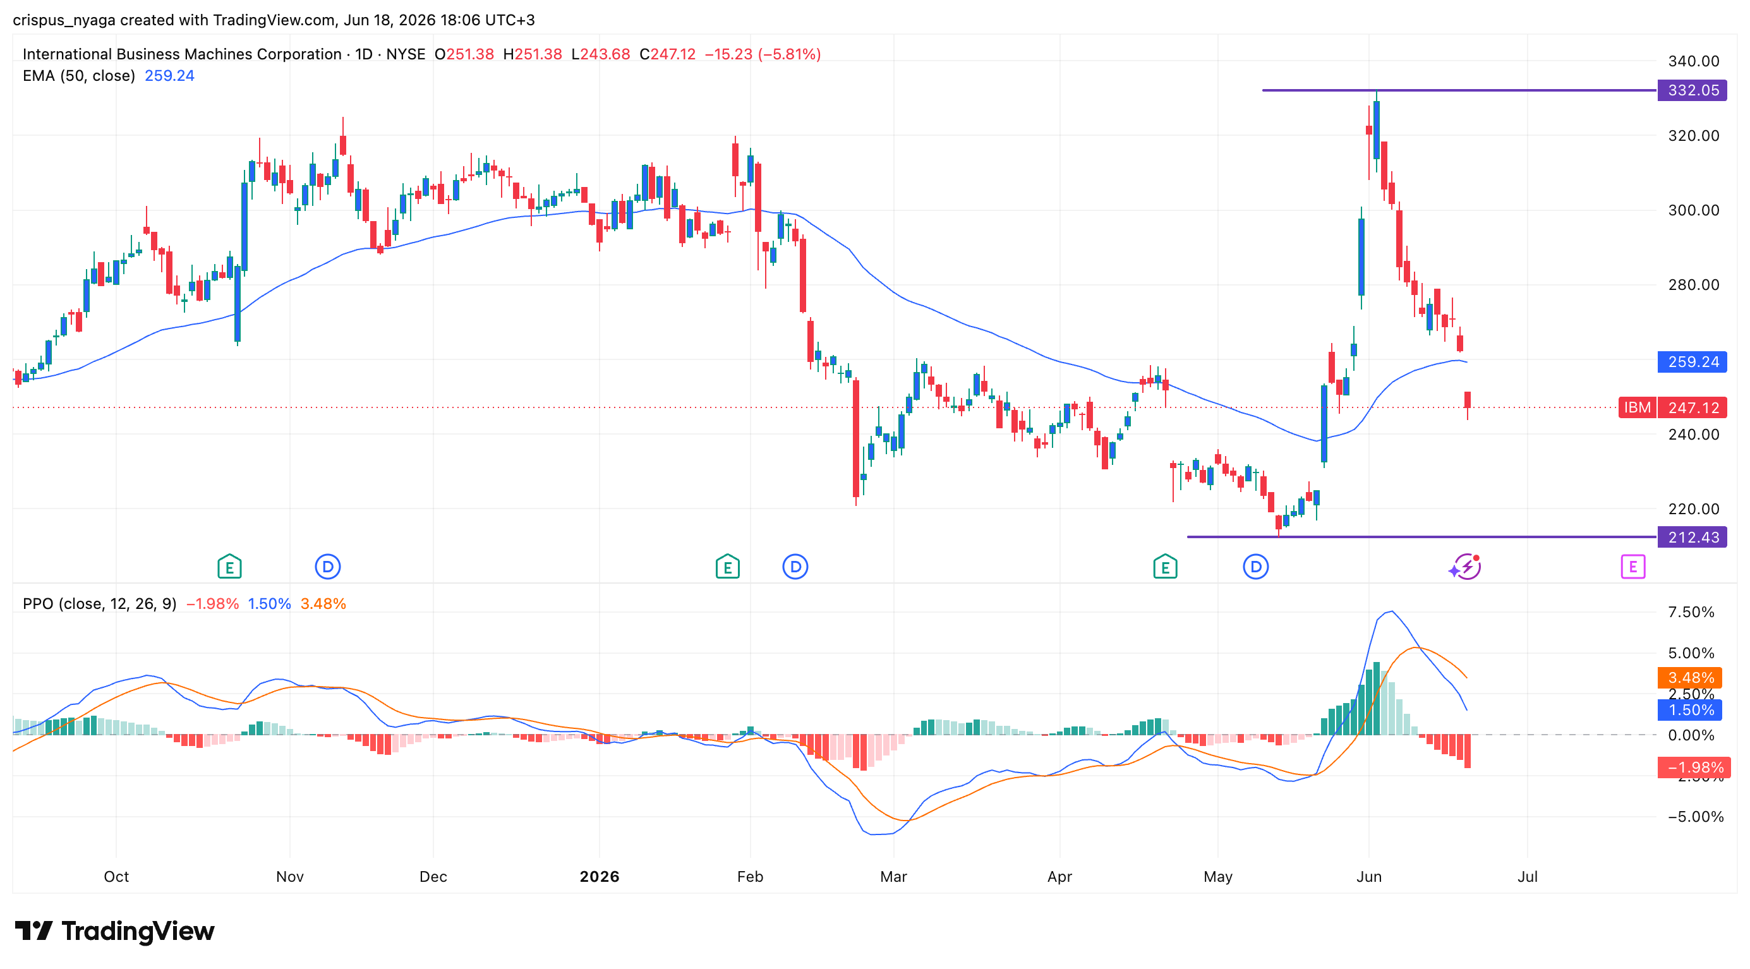Click the Dec label on the time axis
This screenshot has height=969, width=1750.
pyautogui.click(x=433, y=877)
